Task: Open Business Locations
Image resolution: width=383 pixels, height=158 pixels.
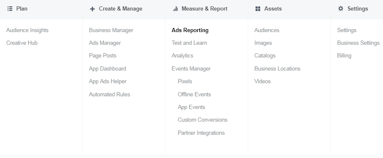Action: click(277, 69)
